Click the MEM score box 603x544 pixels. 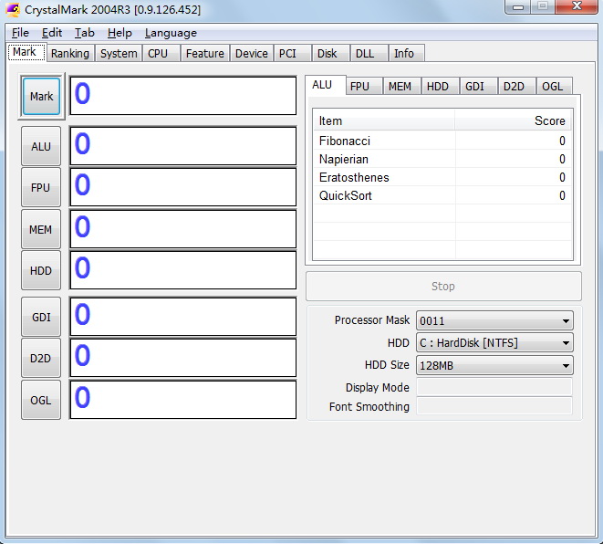click(x=183, y=229)
